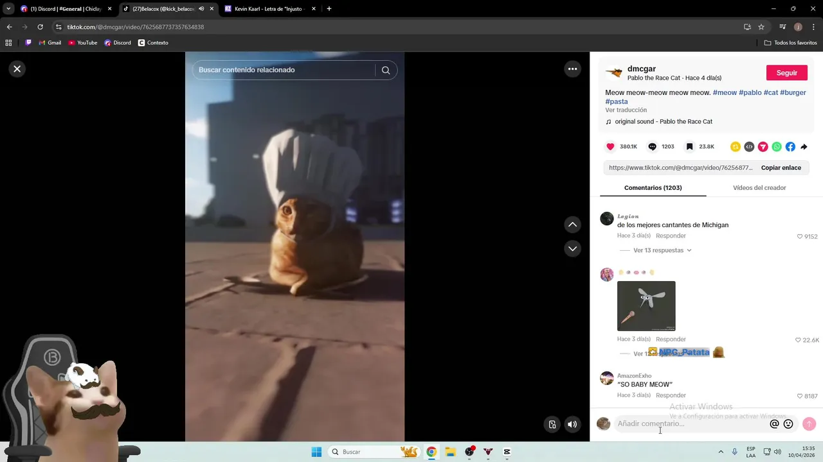Open AmazonExho's profile avatar
The image size is (823, 462).
click(x=607, y=378)
